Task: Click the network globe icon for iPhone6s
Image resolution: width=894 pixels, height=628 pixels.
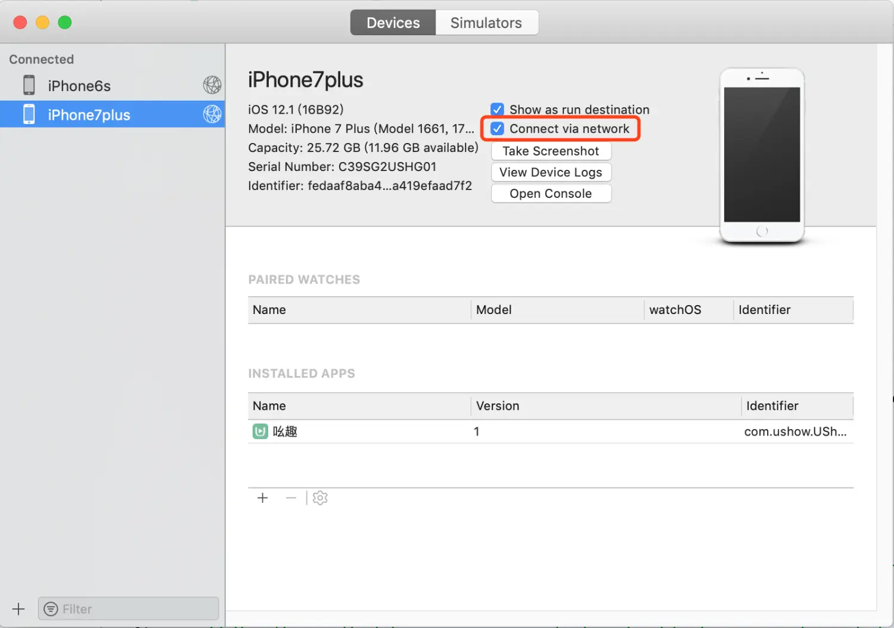Action: point(212,85)
